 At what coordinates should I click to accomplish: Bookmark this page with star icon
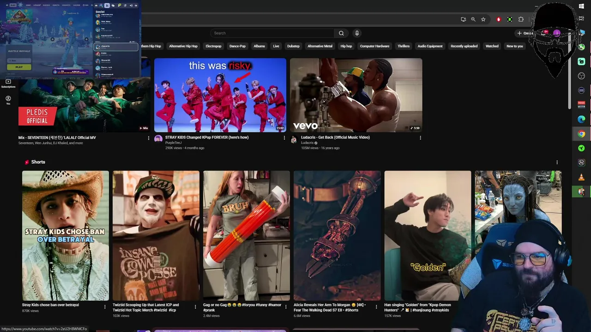pos(483,19)
